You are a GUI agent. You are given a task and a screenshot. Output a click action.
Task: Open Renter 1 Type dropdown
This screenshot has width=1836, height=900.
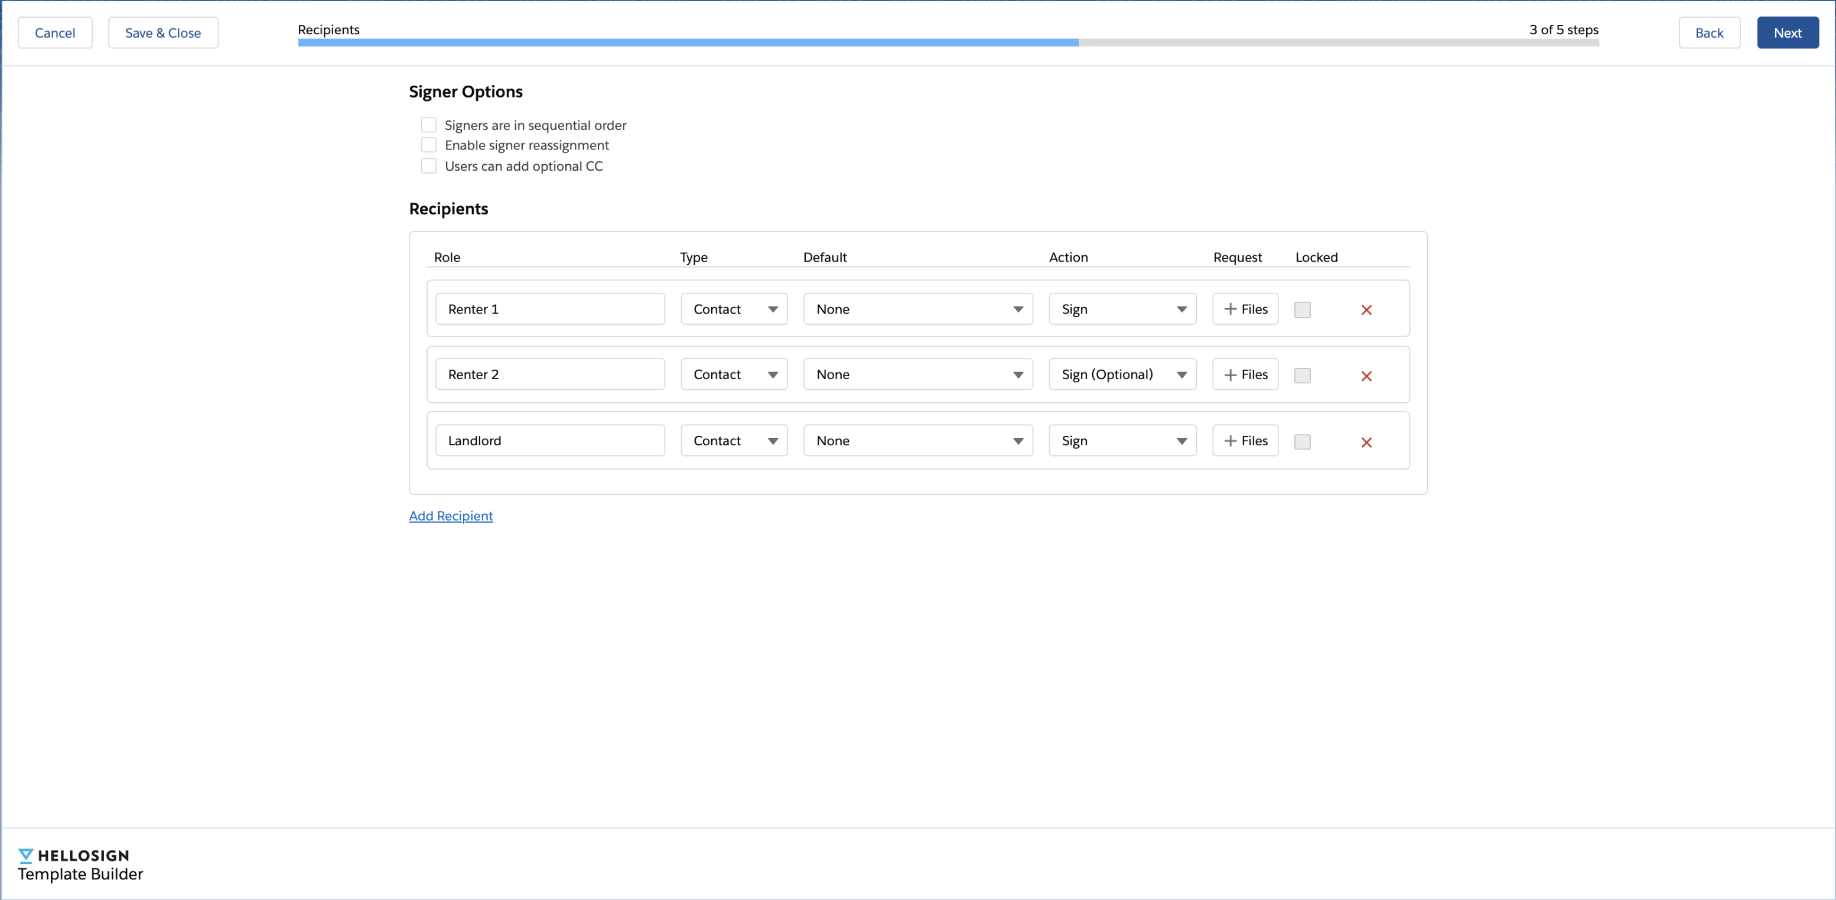734,309
